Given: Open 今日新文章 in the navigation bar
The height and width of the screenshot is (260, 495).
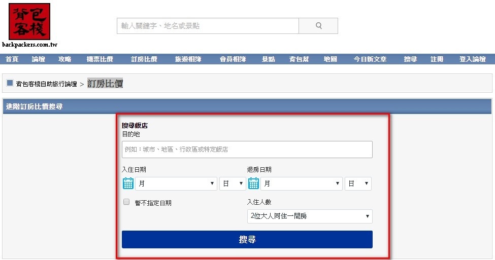Looking at the screenshot, I should [x=370, y=59].
